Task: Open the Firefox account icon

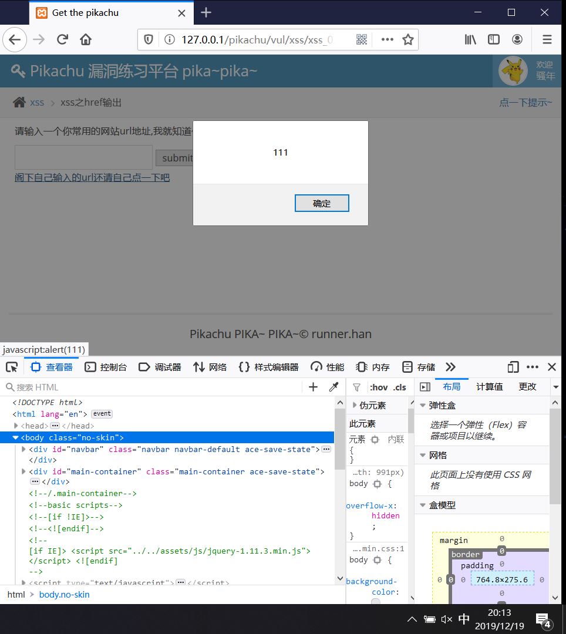Action: click(517, 40)
